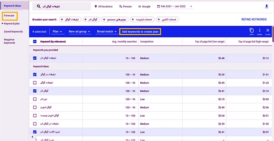Add the 'گوگل ادز' chip via its plus icon

coord(85,19)
